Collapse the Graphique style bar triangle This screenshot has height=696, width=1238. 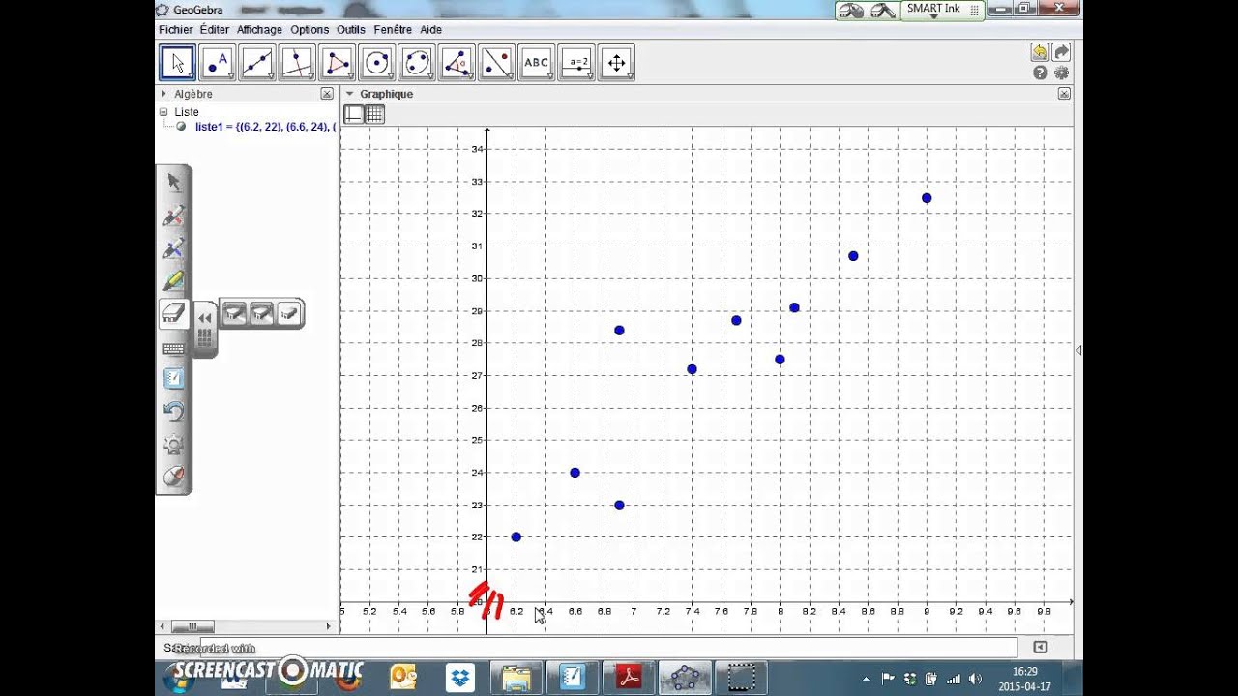click(350, 94)
